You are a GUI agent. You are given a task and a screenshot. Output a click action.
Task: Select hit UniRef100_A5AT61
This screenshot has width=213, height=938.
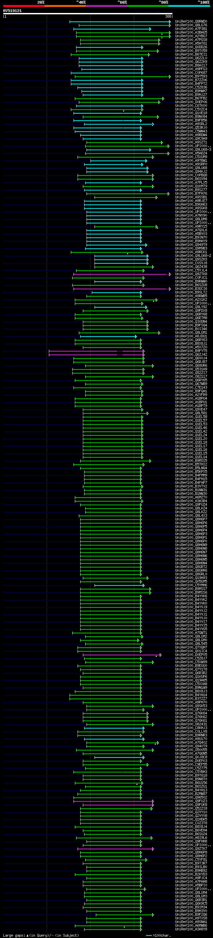click(x=191, y=43)
